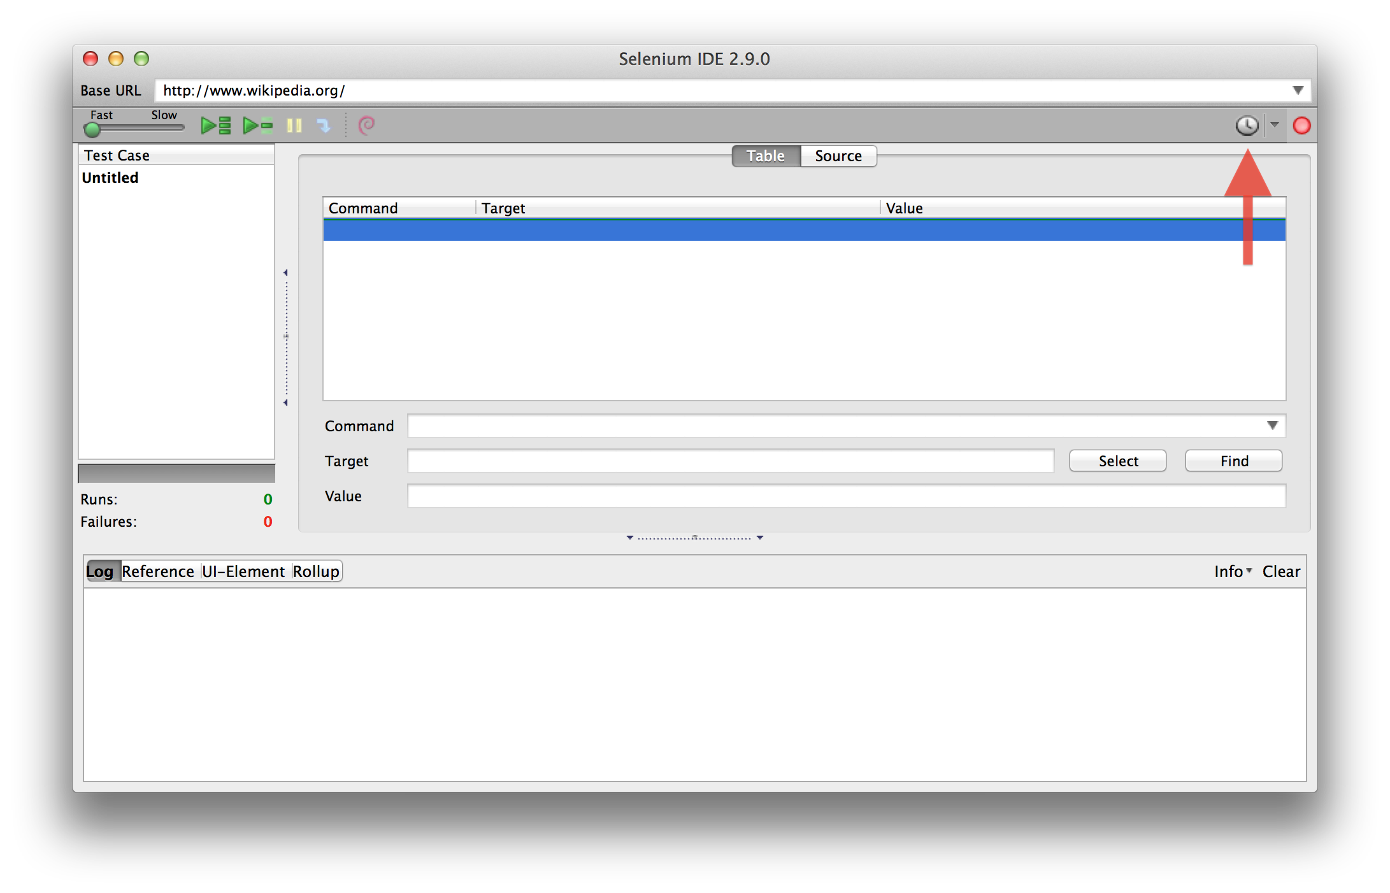Click the Command column header
Viewport: 1390px width, 893px height.
point(399,208)
